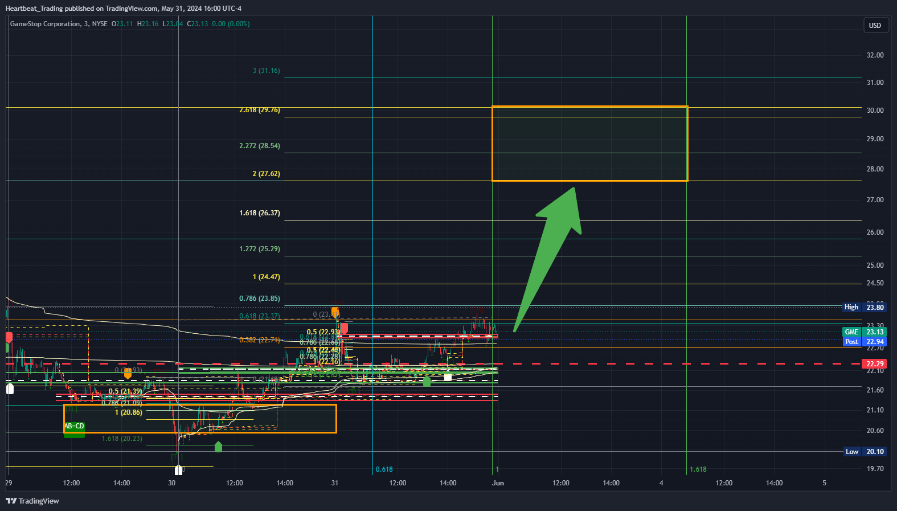Select the 0.00 (0.00%) change value
Viewport: 897px width, 511px height.
coord(231,24)
